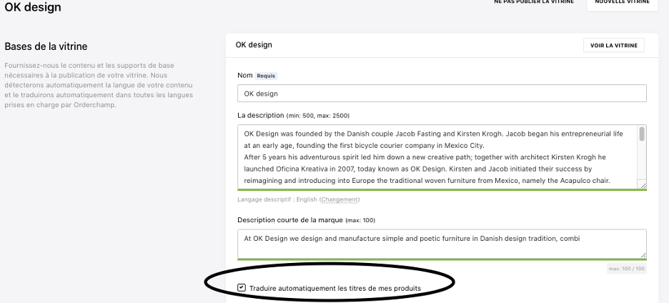The height and width of the screenshot is (303, 669).
Task: Click 'Langage descriptif : English' text
Action: (277, 199)
